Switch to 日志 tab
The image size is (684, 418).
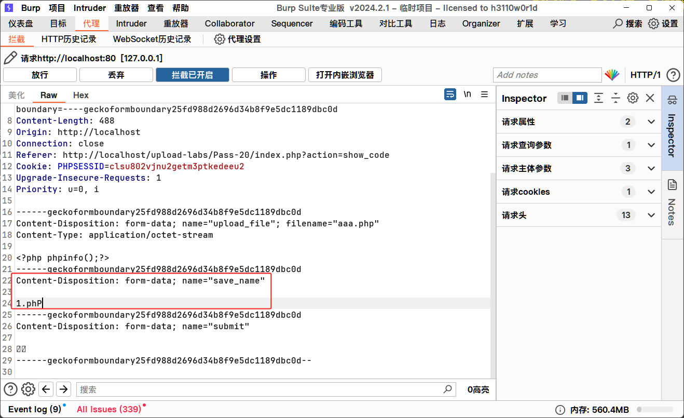coord(437,24)
